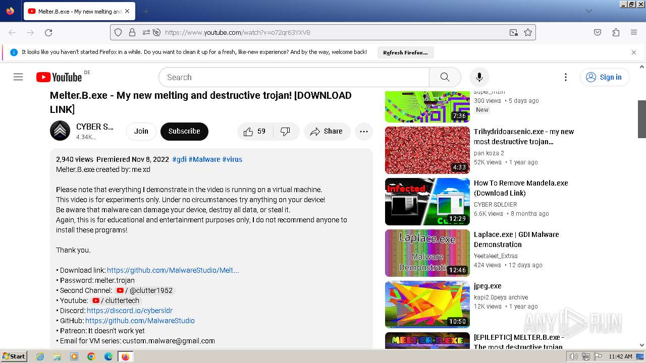Play the jpeg.exe thumbnail
This screenshot has width=646, height=363.
[427, 305]
